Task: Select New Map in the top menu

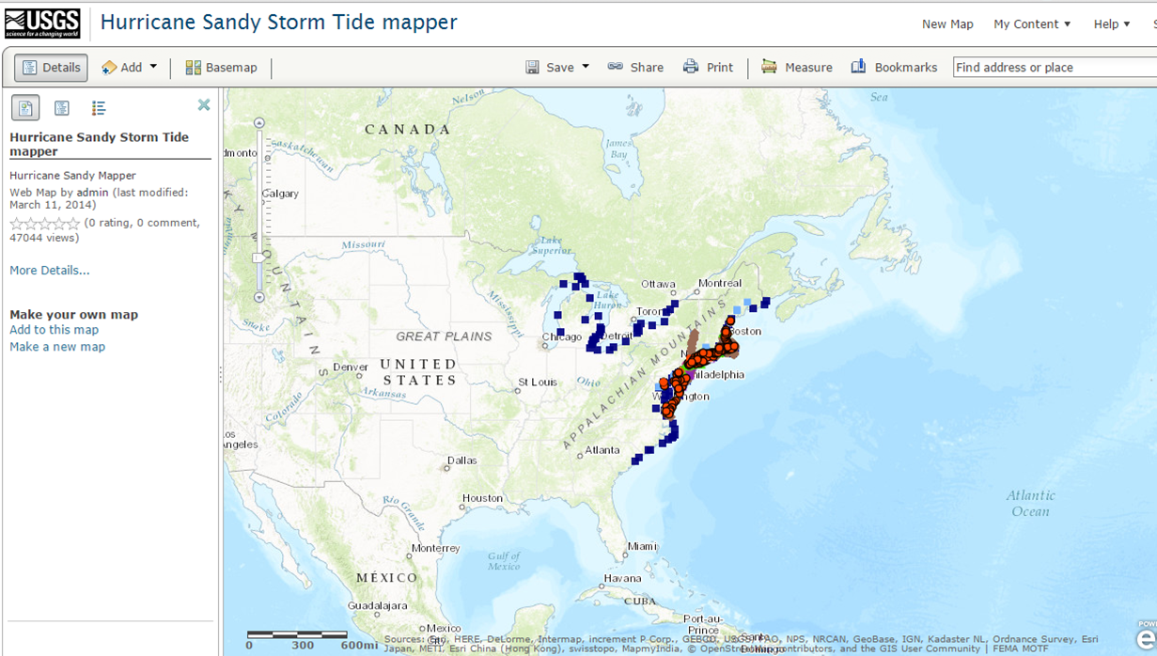Action: point(947,23)
